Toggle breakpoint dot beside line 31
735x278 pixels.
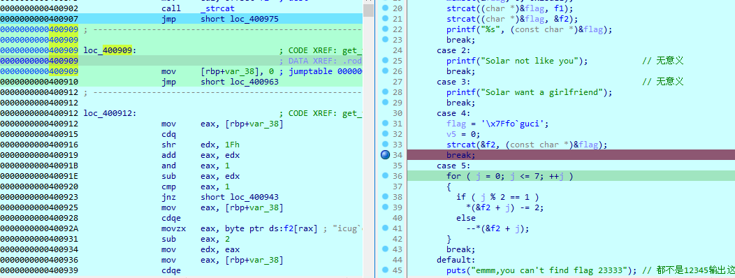coord(385,124)
